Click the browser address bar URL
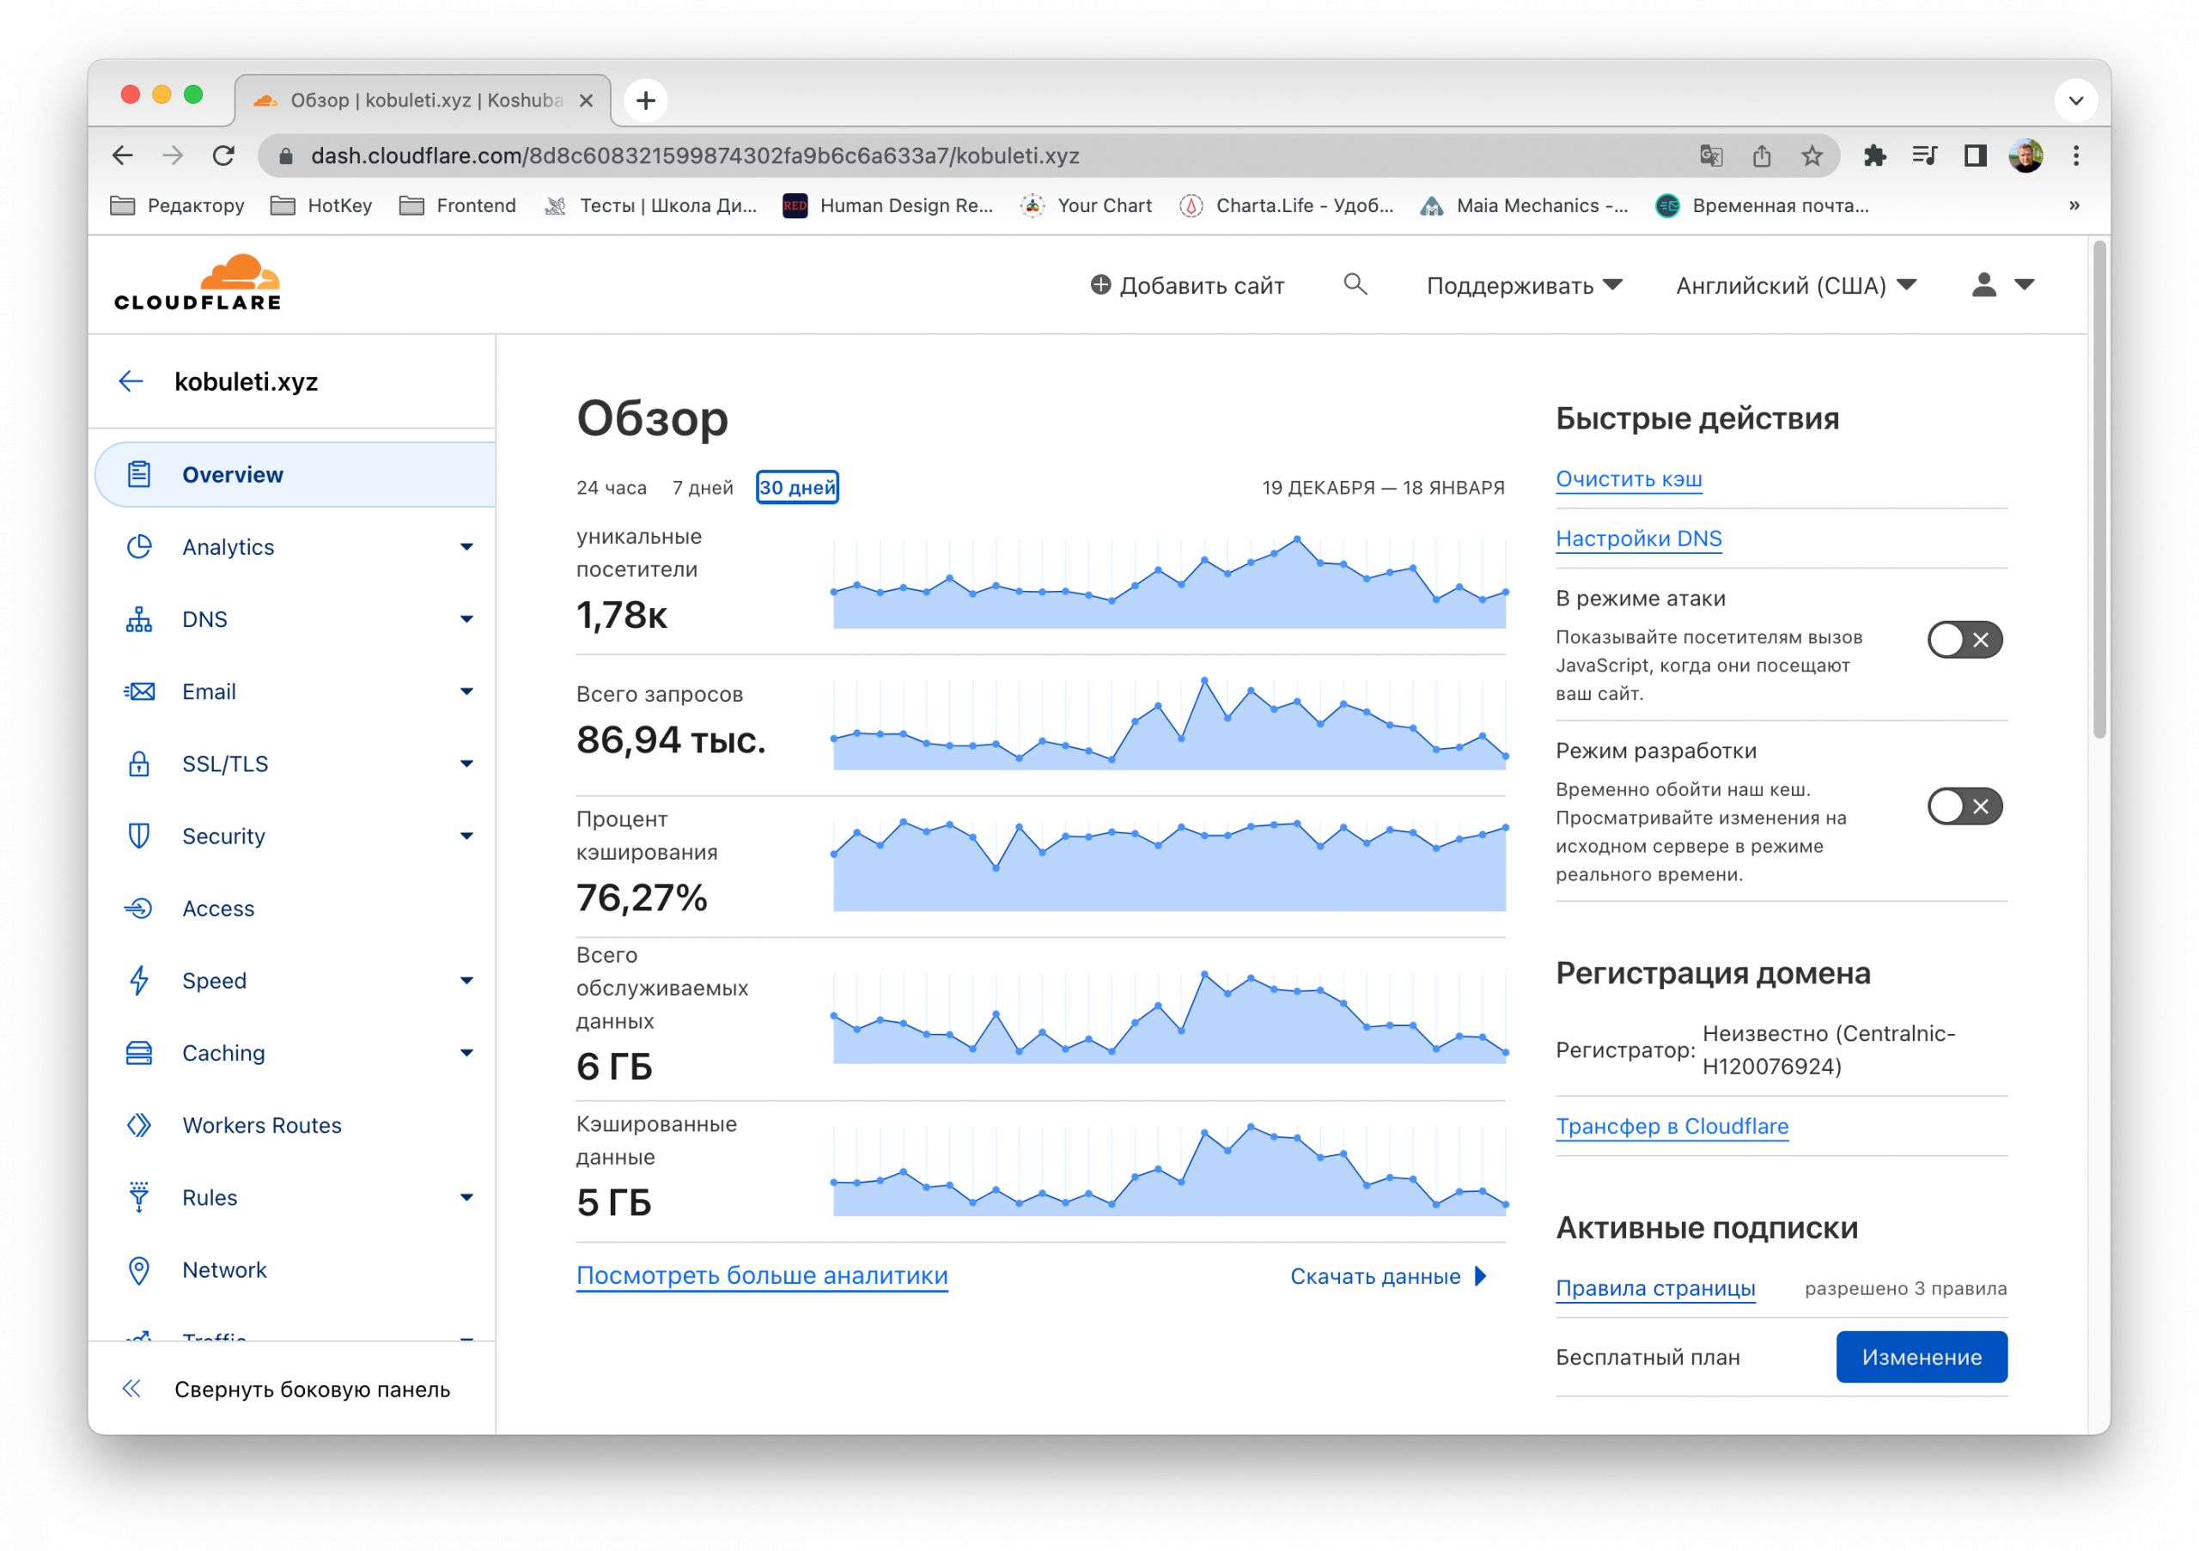This screenshot has width=2199, height=1551. pos(695,155)
